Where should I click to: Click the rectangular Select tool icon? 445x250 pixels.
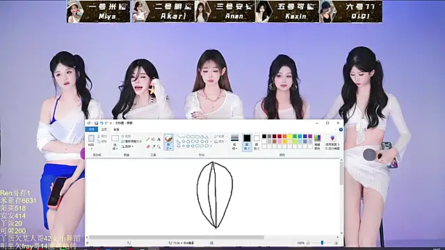coord(115,138)
